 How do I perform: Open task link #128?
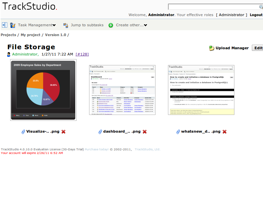[82, 54]
